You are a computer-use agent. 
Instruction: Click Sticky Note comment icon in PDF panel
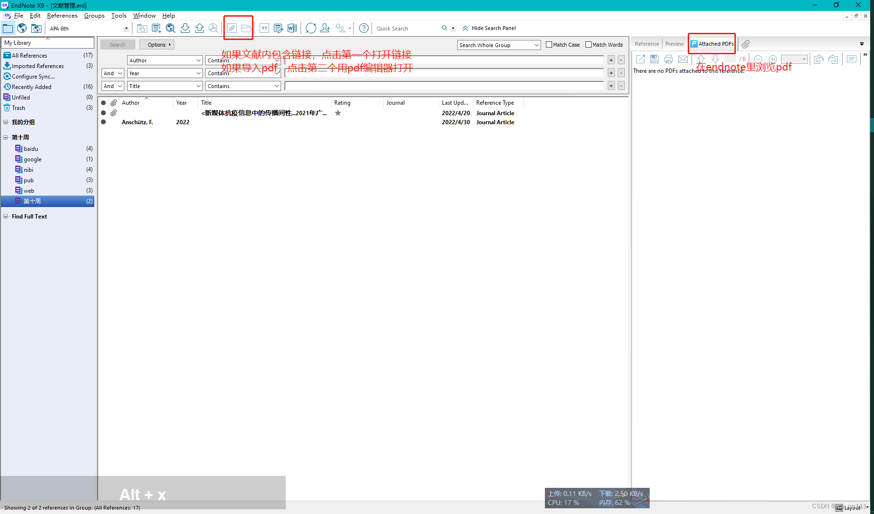coord(852,59)
